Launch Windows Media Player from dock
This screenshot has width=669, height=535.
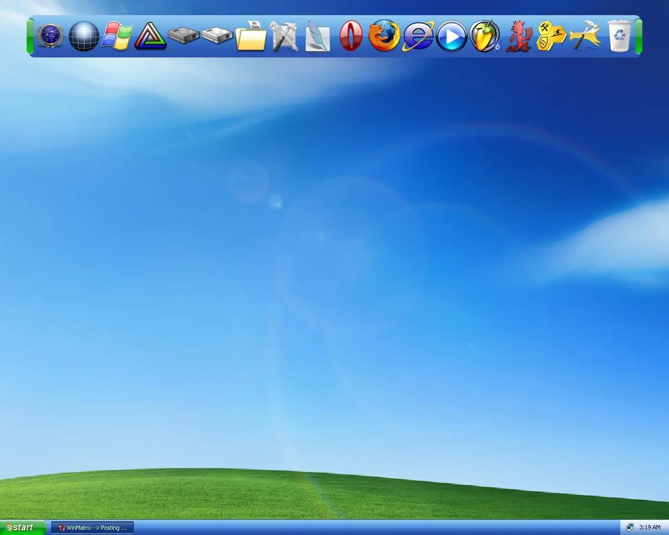click(451, 37)
